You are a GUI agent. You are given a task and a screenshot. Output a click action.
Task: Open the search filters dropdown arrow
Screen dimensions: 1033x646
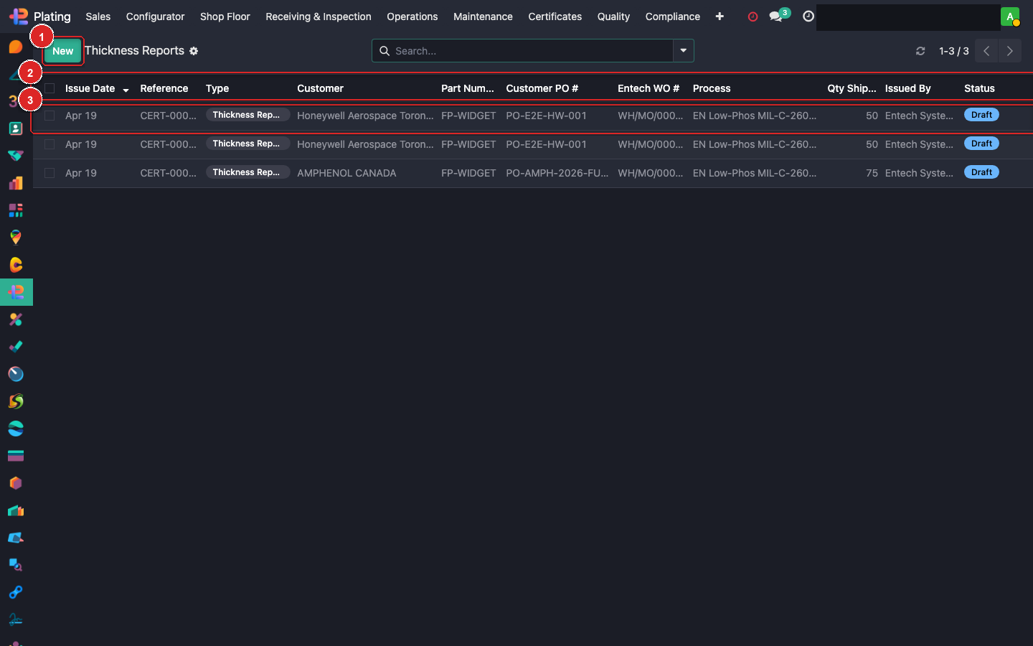[x=683, y=51]
